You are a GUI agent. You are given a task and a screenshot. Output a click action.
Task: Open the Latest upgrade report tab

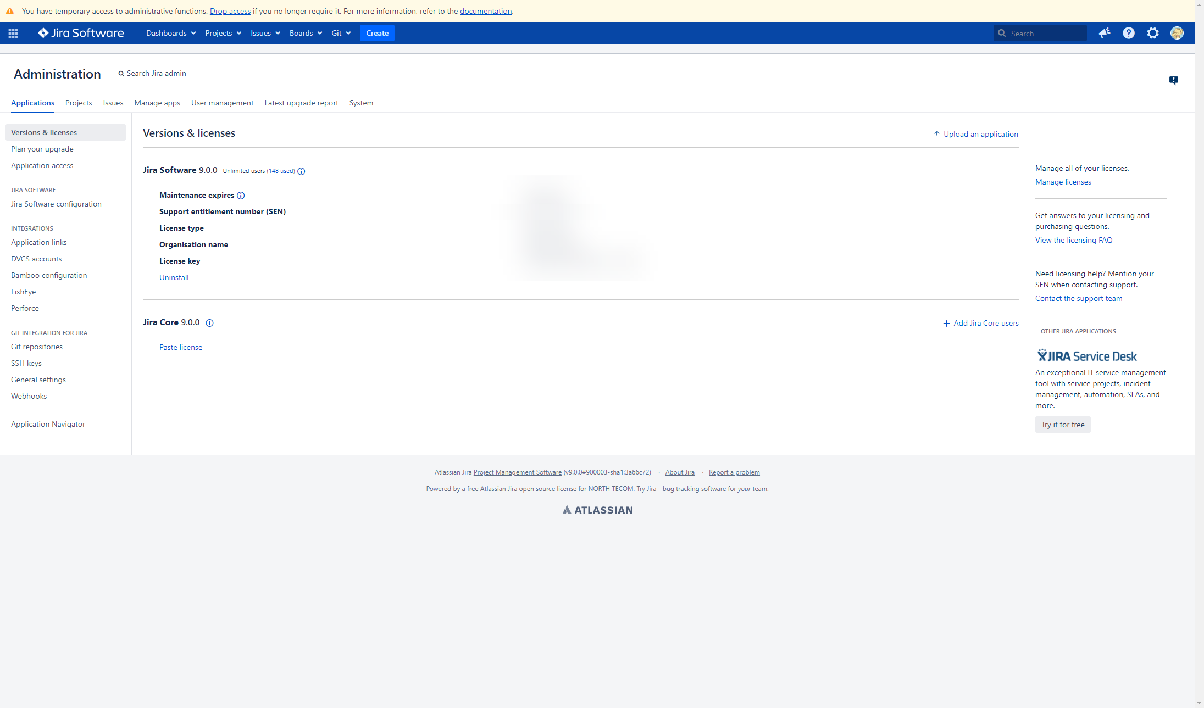[x=301, y=103]
